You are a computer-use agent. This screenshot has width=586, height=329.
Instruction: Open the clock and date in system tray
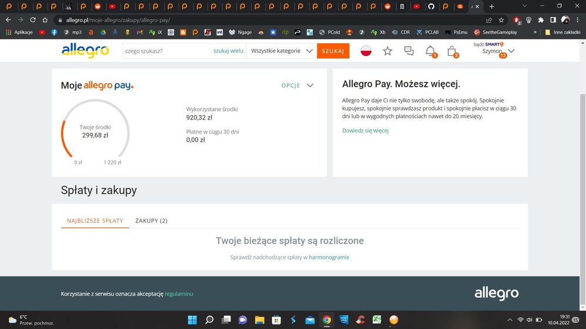558,320
